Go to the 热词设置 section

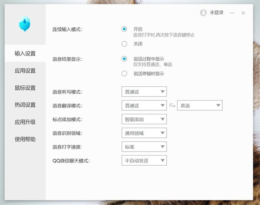25,105
